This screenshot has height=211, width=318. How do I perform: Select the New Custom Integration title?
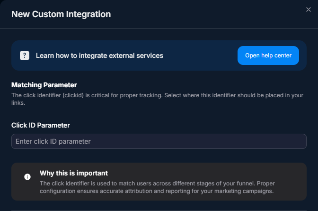61,14
